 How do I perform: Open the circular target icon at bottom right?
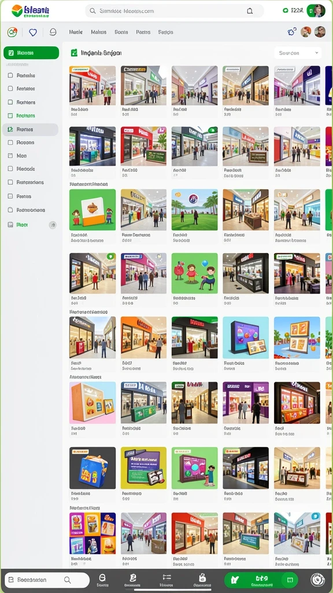(x=317, y=580)
